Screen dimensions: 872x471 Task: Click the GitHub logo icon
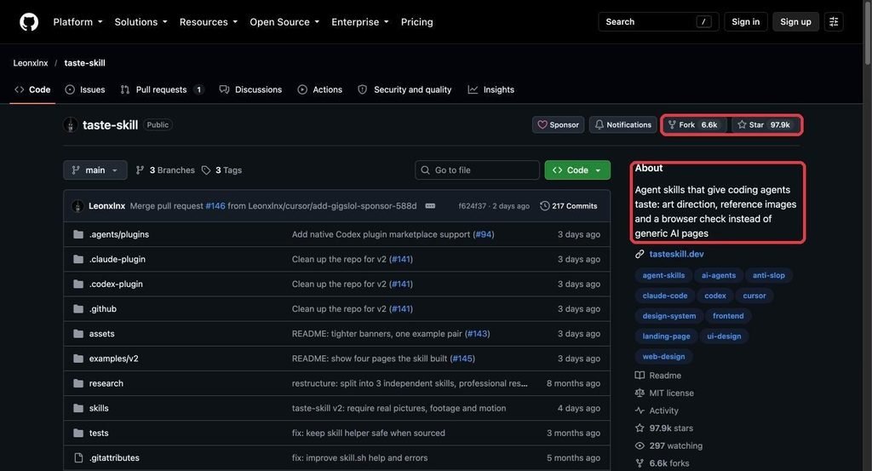pyautogui.click(x=29, y=21)
